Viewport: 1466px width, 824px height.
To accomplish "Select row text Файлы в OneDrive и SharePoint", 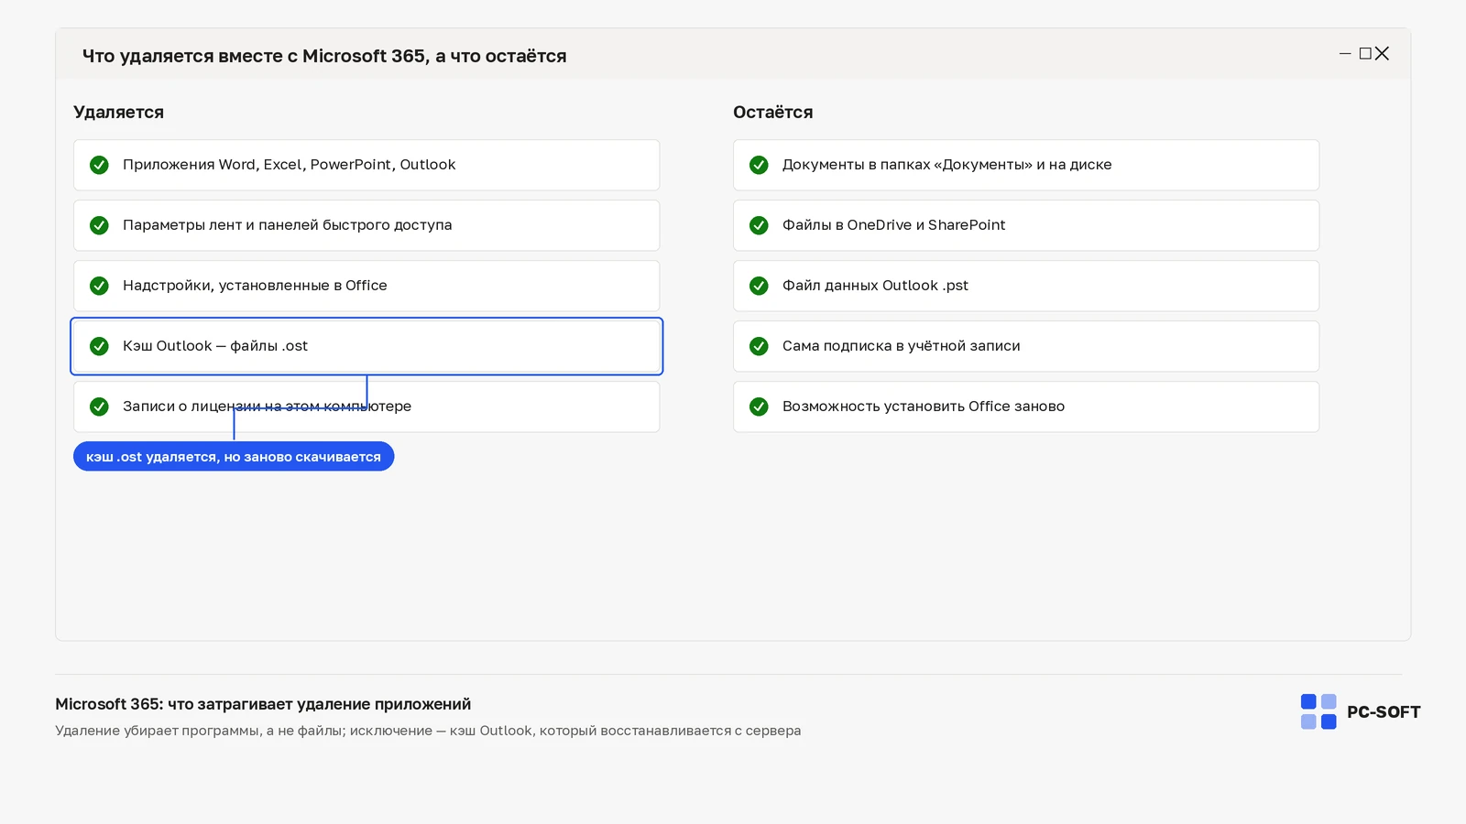I will pos(893,225).
